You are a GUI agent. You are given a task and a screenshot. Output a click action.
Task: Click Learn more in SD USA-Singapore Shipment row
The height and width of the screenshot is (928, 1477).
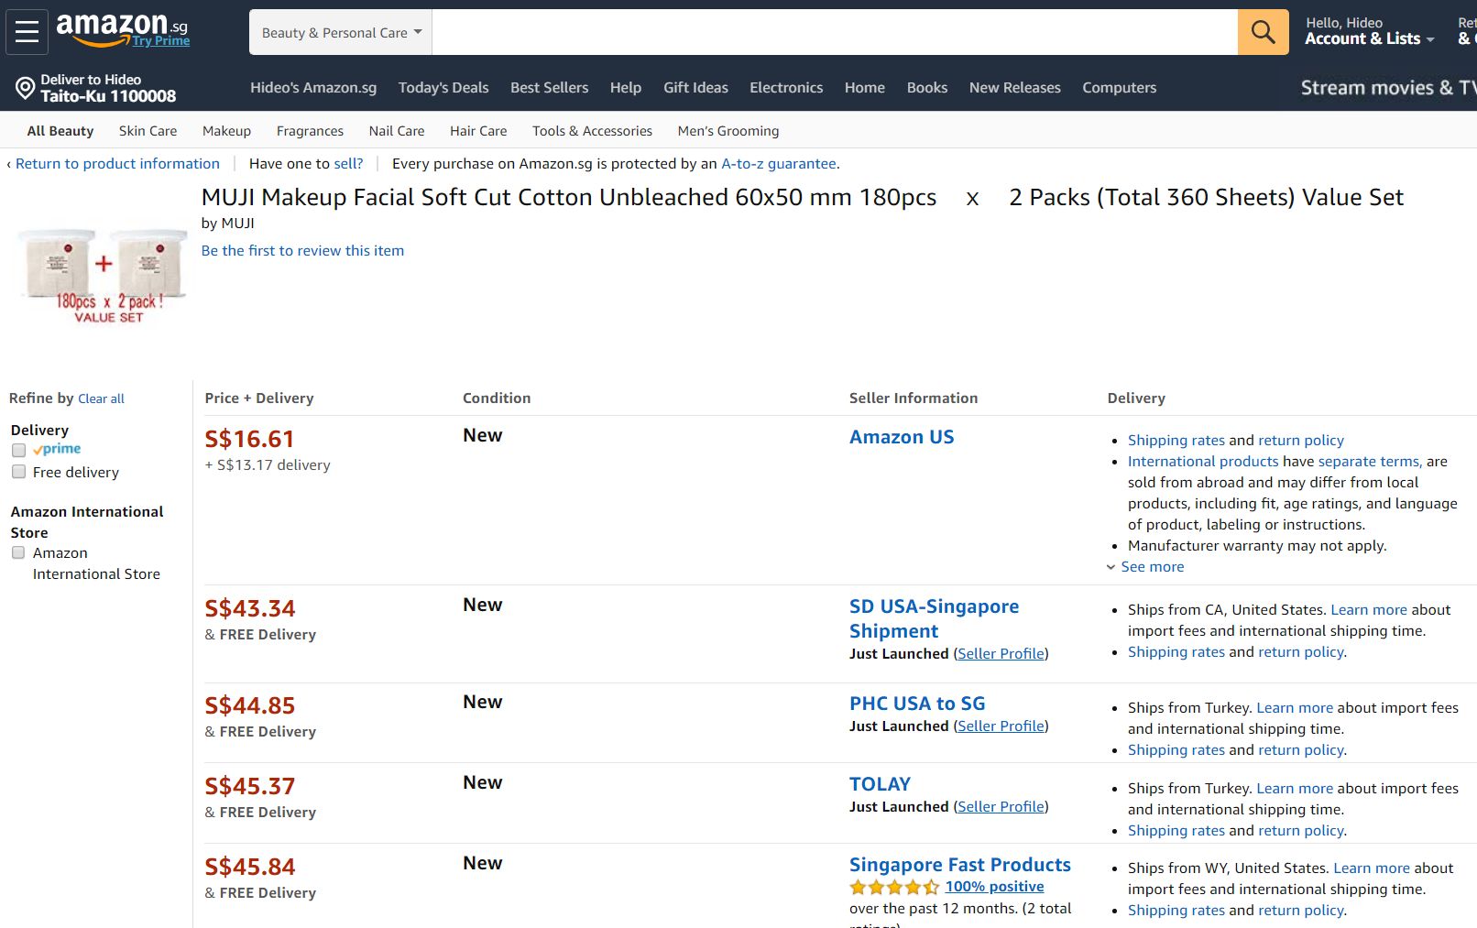click(x=1369, y=610)
